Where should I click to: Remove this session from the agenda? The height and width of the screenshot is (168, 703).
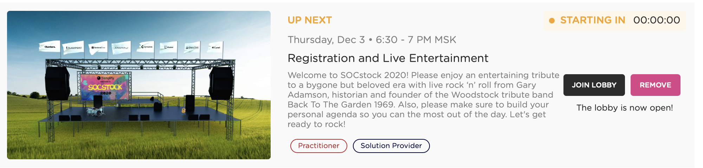[655, 85]
